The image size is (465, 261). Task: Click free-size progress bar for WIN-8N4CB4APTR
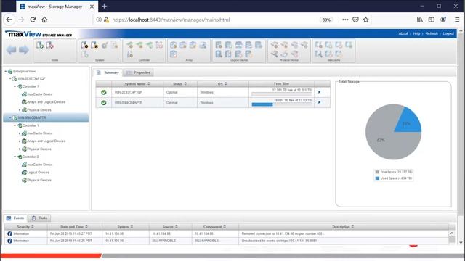(281, 104)
